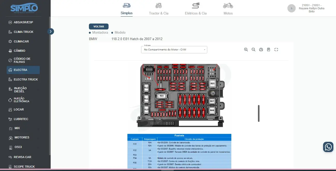Zoom out of the fuse diagram

click(254, 50)
